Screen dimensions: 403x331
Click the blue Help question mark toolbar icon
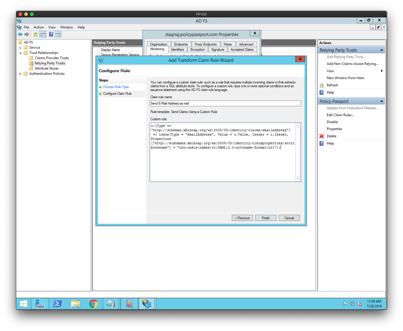[x=51, y=34]
